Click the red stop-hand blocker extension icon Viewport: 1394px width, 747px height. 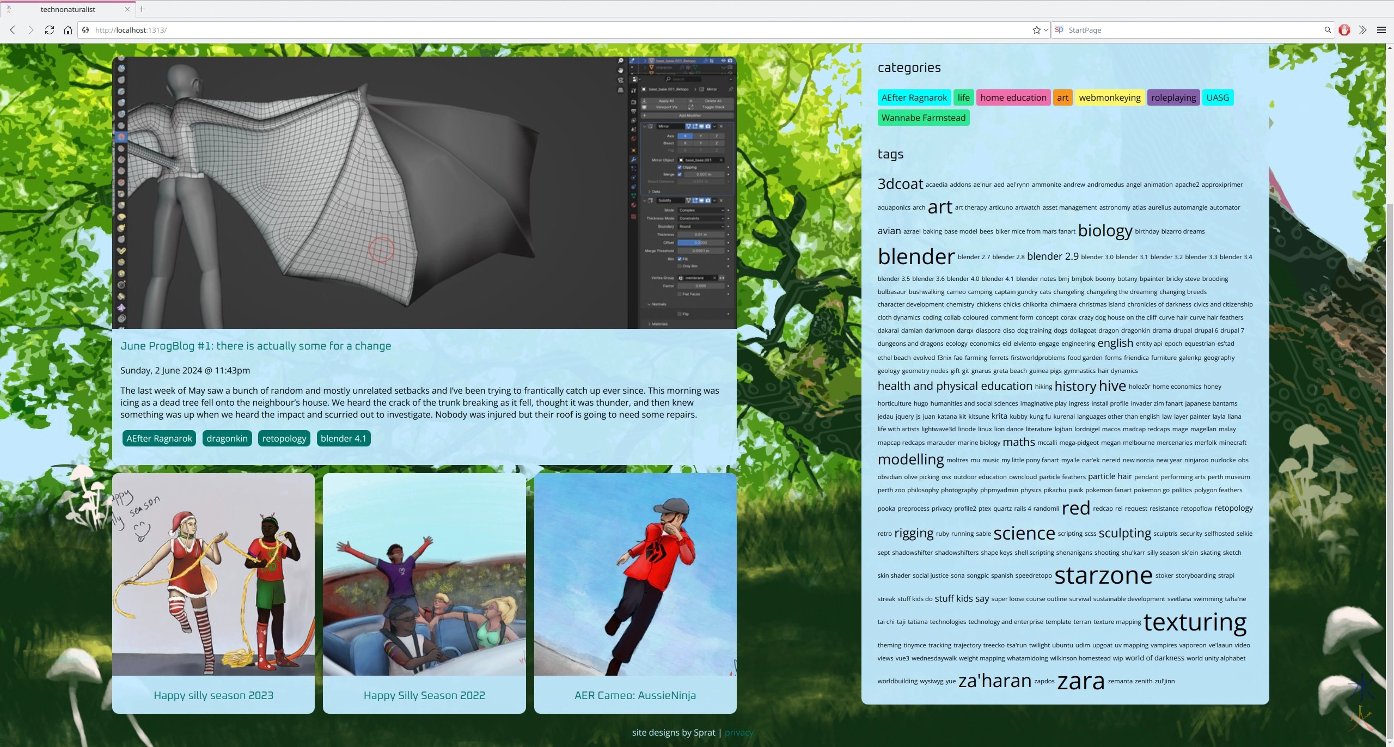[1344, 30]
